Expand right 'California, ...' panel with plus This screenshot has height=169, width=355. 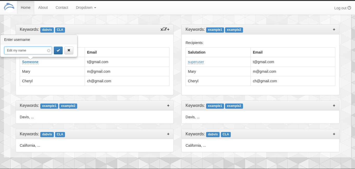[334, 134]
